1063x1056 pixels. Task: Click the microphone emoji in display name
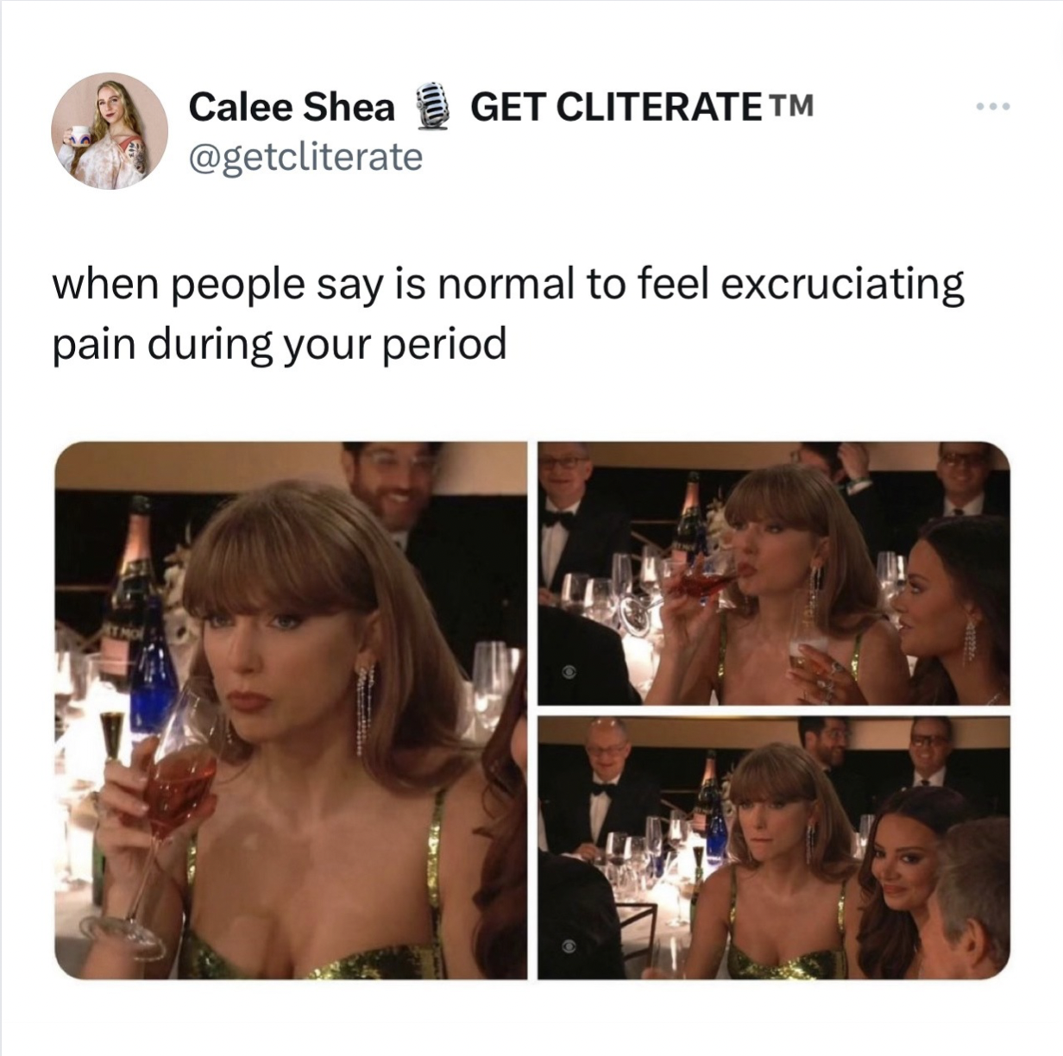point(431,107)
